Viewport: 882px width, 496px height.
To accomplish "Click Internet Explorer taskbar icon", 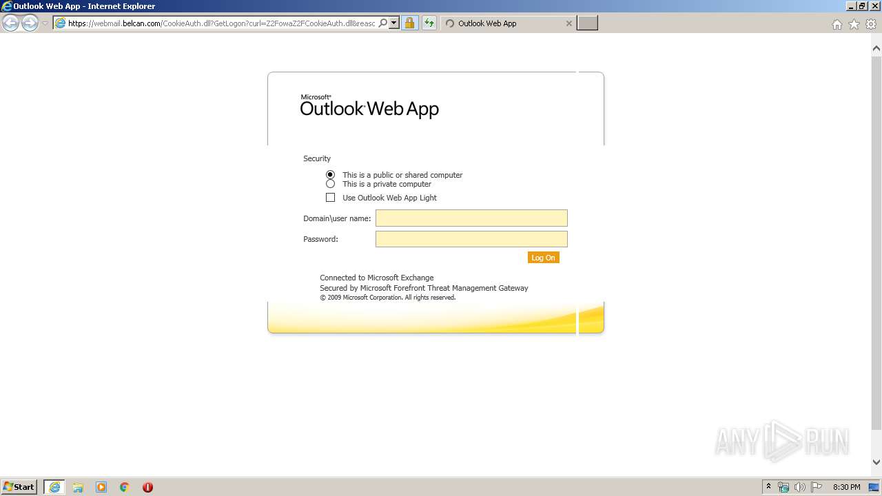I will tap(54, 487).
